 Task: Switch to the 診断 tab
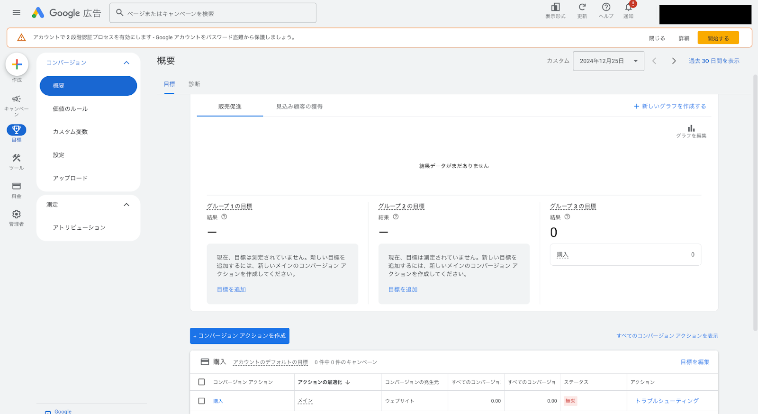pos(194,84)
